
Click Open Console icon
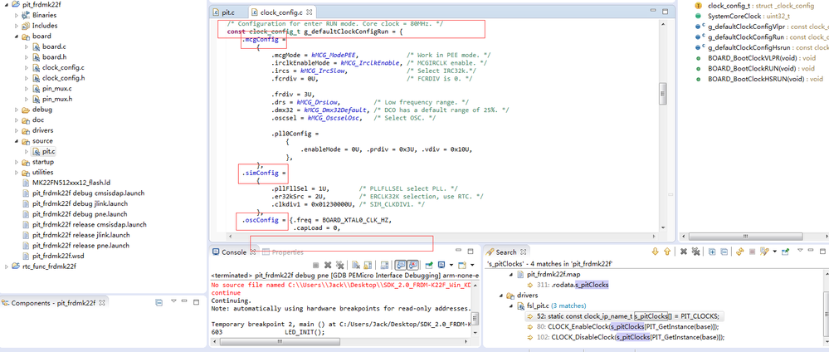click(461, 265)
